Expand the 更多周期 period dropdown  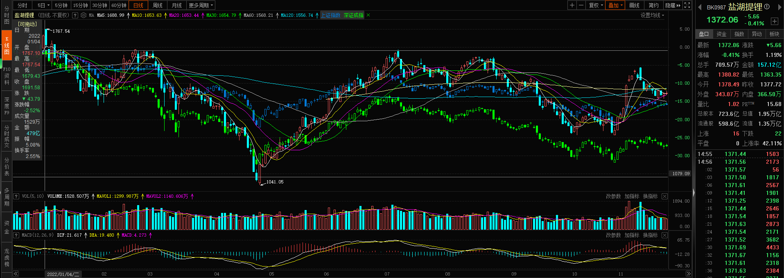pyautogui.click(x=201, y=5)
